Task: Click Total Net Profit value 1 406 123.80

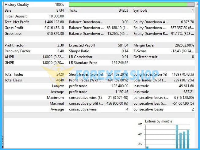Action: 54,22
